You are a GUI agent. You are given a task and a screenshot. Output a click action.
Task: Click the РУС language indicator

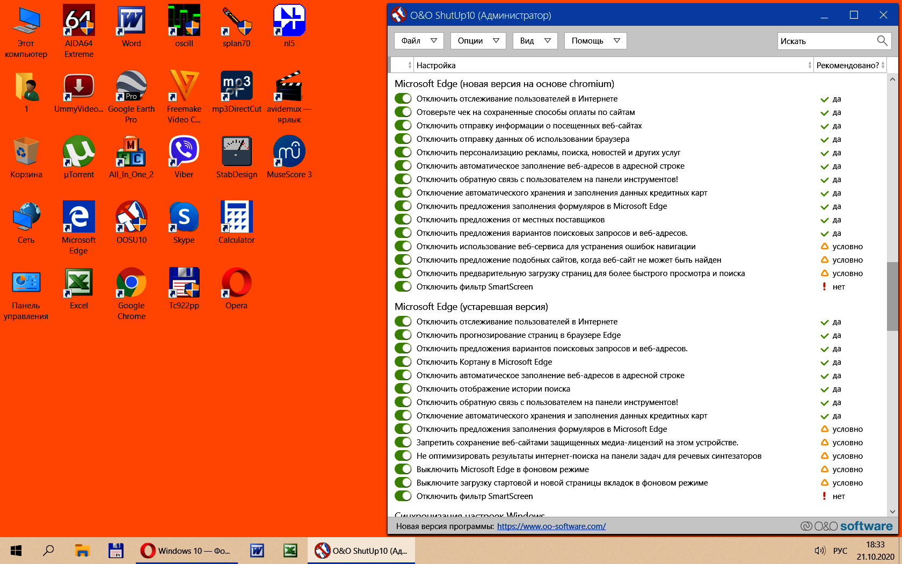(x=840, y=551)
